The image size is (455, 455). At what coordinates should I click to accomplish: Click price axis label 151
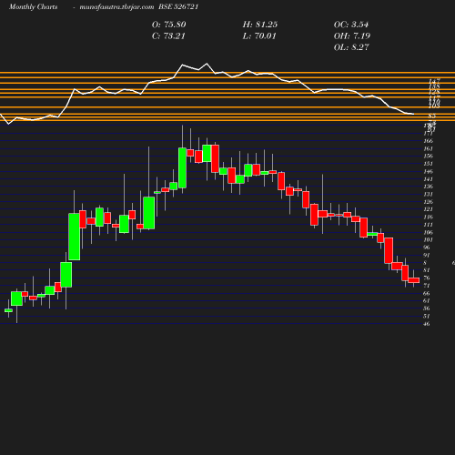(428, 164)
